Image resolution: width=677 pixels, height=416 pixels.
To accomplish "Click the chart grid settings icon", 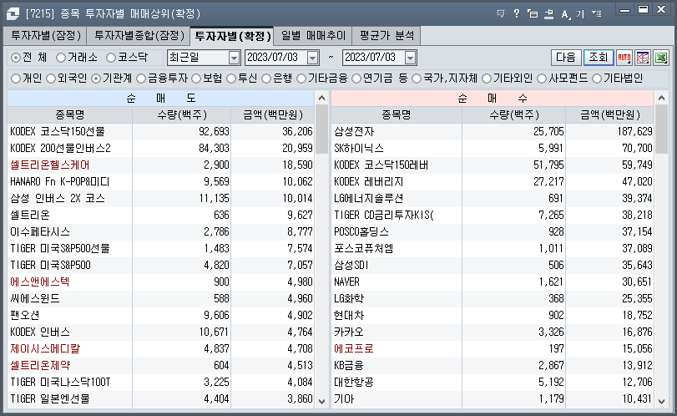I will [x=643, y=58].
